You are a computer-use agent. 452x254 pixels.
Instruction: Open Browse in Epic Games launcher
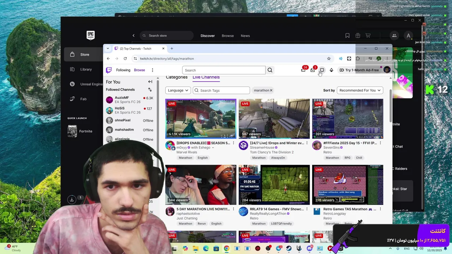(x=228, y=36)
